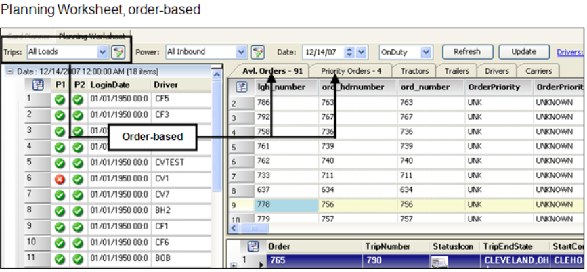Collapse the Date 12/14/2007 group
The height and width of the screenshot is (272, 587).
(x=10, y=72)
